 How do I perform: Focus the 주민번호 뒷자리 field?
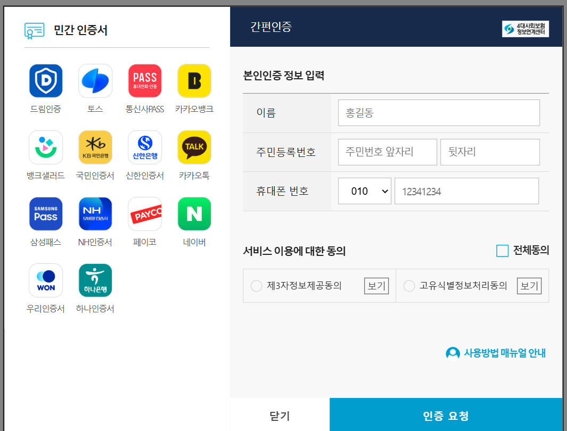coord(490,152)
